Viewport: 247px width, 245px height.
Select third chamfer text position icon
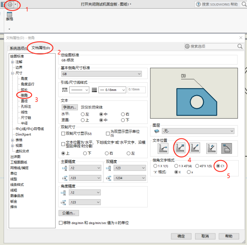coord(195,148)
